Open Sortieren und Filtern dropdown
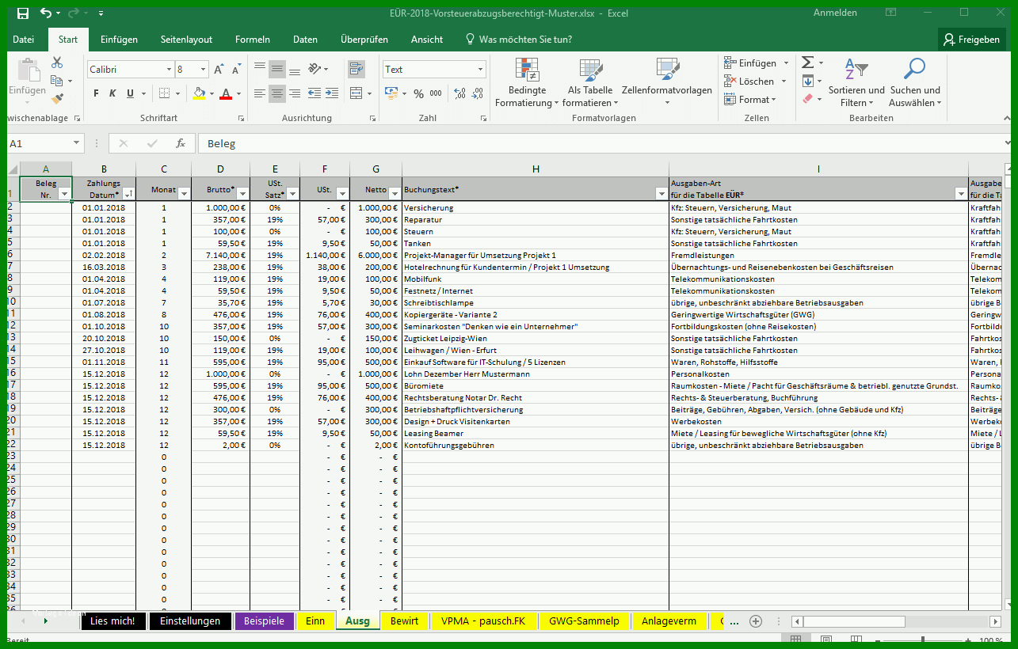 point(856,82)
